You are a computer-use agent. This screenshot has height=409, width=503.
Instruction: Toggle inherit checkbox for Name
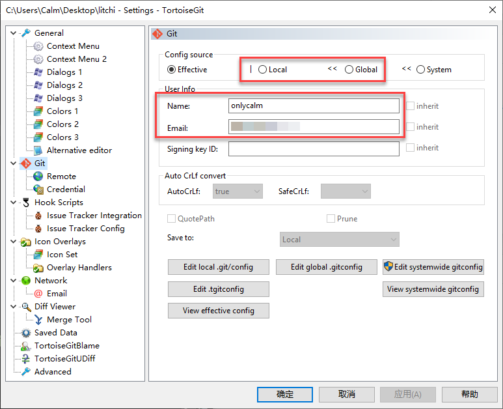pyautogui.click(x=411, y=106)
